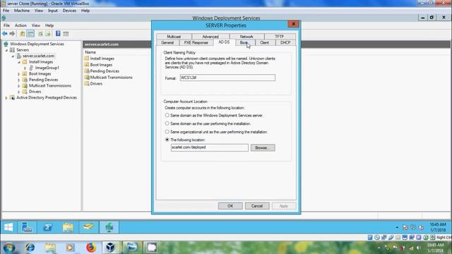Expand Drivers in the tree
This screenshot has height=254, width=452.
click(19, 92)
